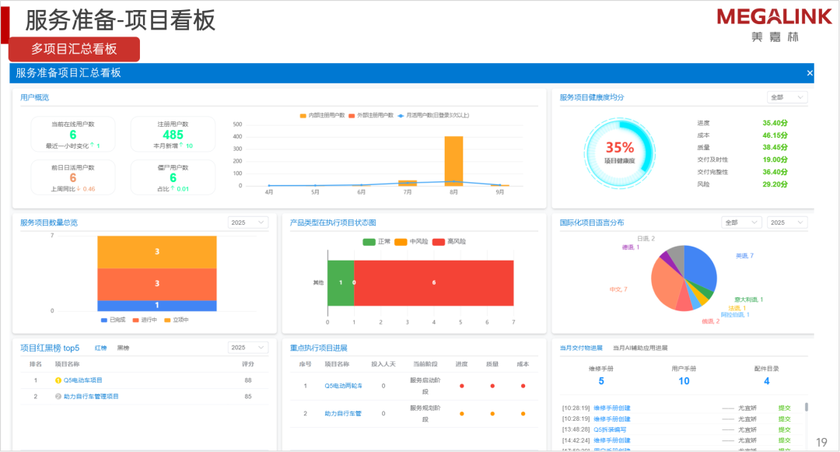Click the gold rank-1 medal icon
Image resolution: width=840 pixels, height=452 pixels.
(58, 380)
